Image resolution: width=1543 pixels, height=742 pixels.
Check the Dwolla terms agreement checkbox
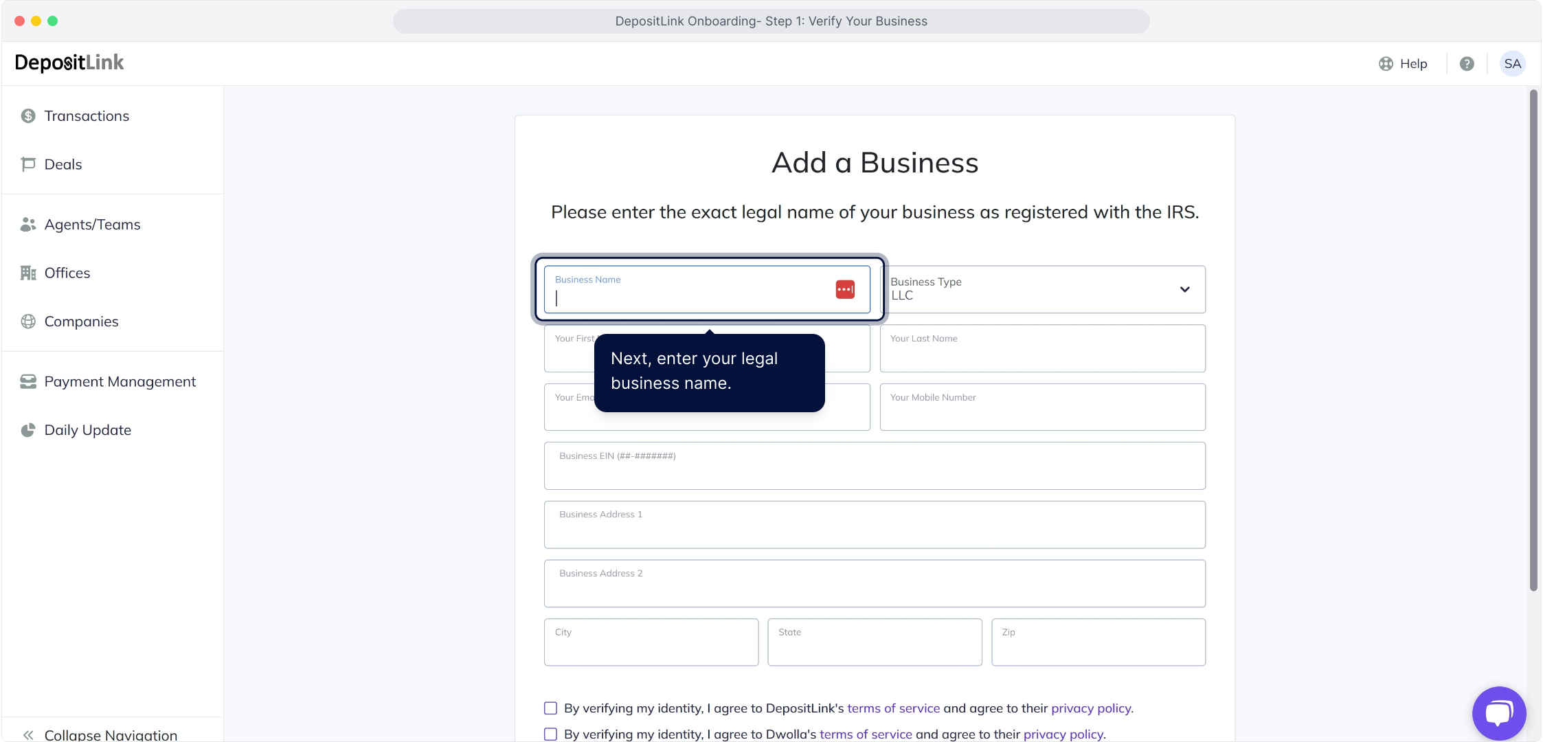550,734
